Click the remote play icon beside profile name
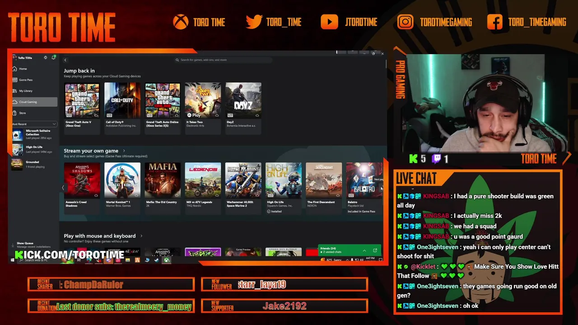The image size is (578, 325). pyautogui.click(x=45, y=58)
